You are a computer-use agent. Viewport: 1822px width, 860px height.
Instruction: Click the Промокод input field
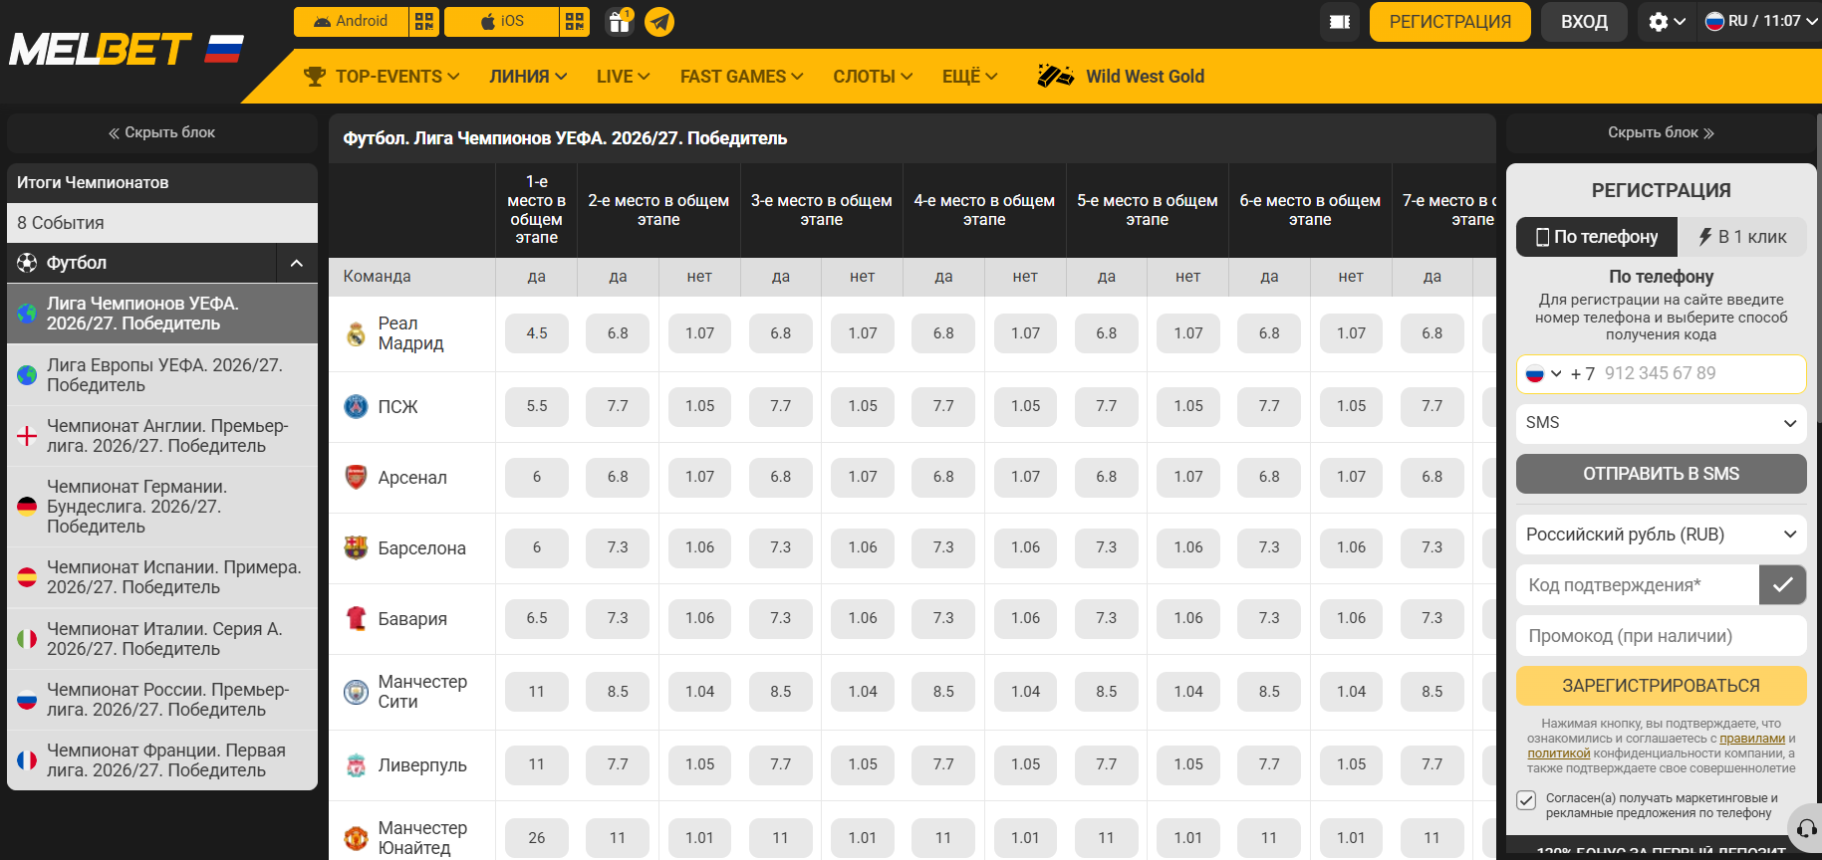click(1661, 636)
